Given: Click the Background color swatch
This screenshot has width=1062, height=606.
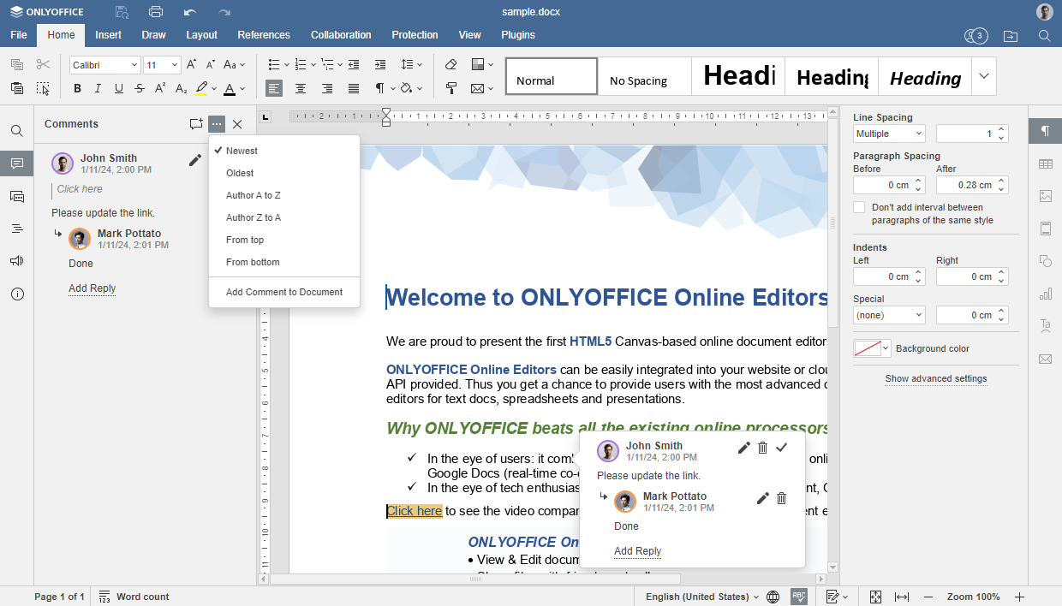Looking at the screenshot, I should tap(868, 348).
